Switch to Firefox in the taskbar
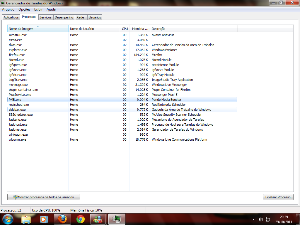Image resolution: width=300 pixels, height=225 pixels. pos(62,219)
